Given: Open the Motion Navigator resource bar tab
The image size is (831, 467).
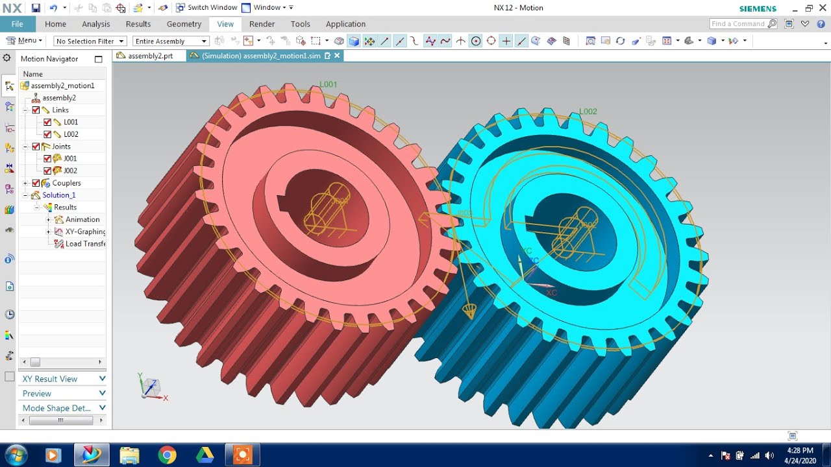Looking at the screenshot, I should tap(9, 85).
